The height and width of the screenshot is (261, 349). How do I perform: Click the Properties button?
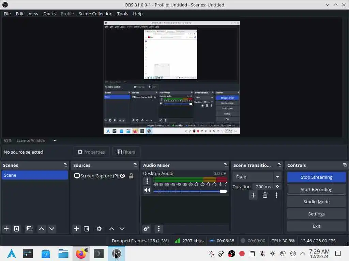[x=91, y=152]
